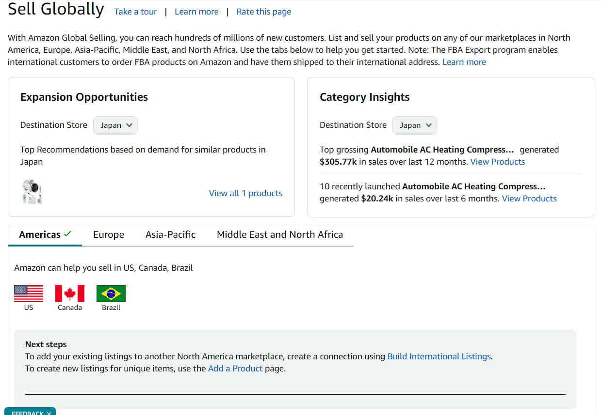Image resolution: width=602 pixels, height=415 pixels.
Task: Click the Canada label under the flag
Action: [x=70, y=307]
